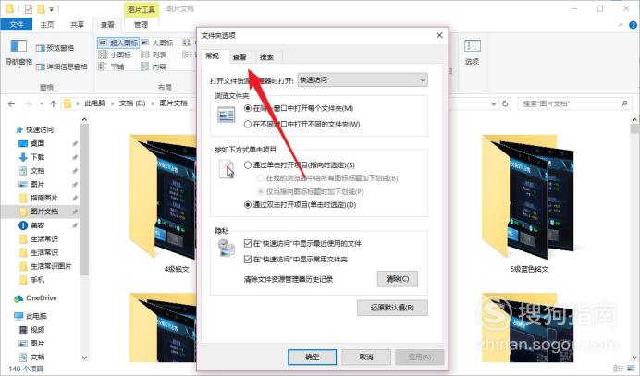Click 此电脑 in the address breadcrumb
This screenshot has height=376, width=640.
pos(94,103)
